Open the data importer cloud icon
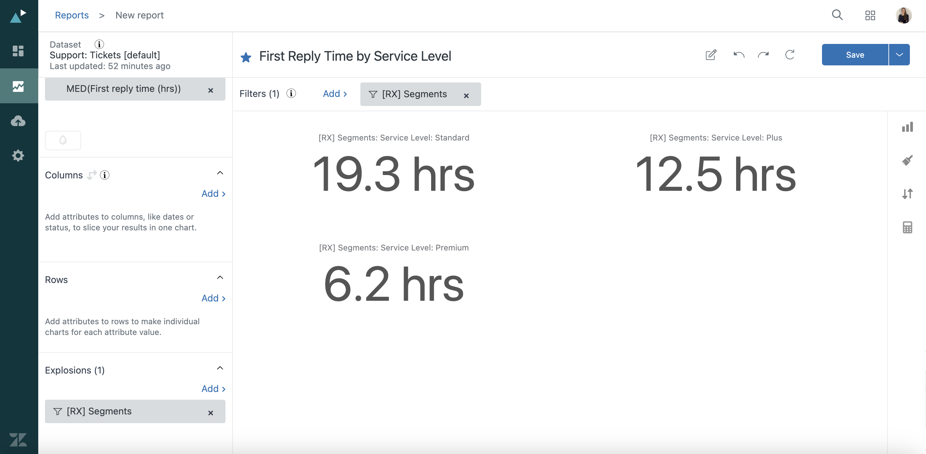The image size is (926, 454). [18, 121]
